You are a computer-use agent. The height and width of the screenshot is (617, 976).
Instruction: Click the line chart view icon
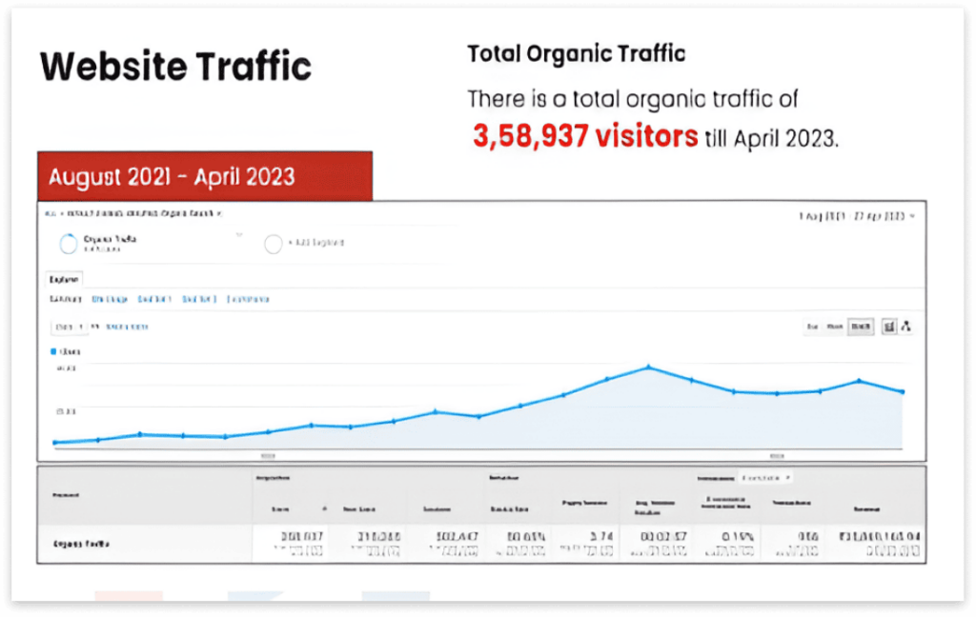(889, 327)
